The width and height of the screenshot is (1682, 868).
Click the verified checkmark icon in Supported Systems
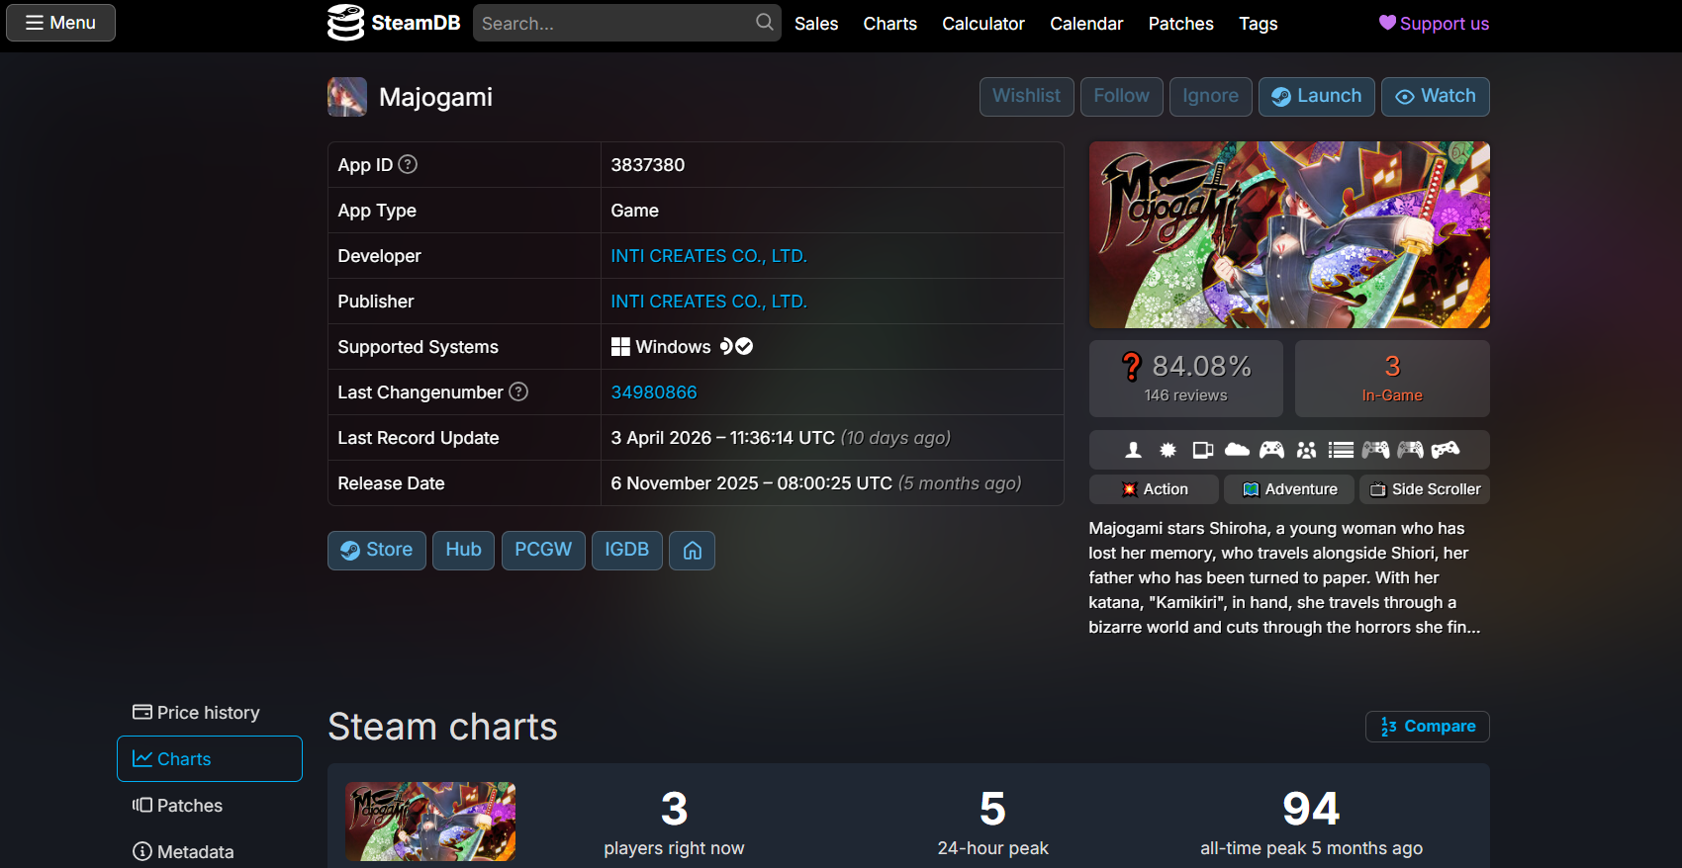pos(745,346)
